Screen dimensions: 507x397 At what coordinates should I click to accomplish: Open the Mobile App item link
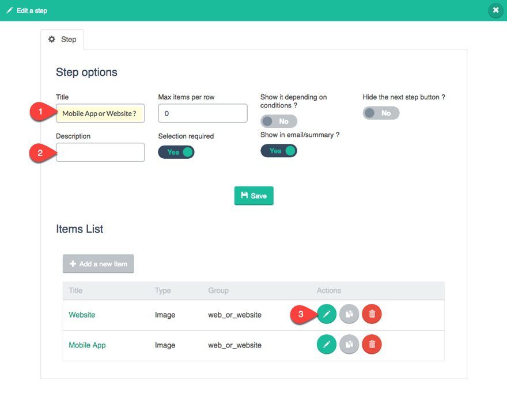87,345
